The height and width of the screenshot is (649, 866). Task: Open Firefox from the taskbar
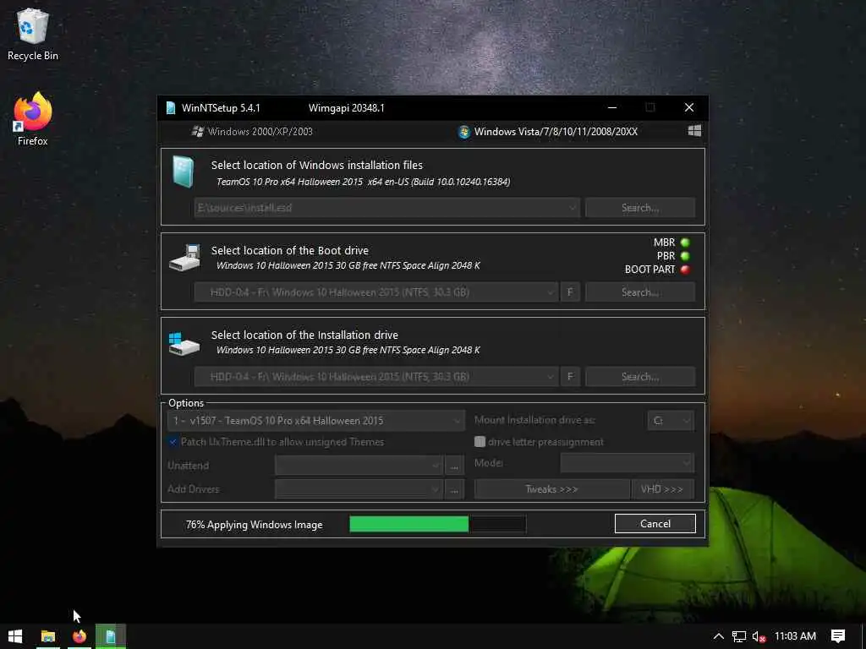coord(79,636)
